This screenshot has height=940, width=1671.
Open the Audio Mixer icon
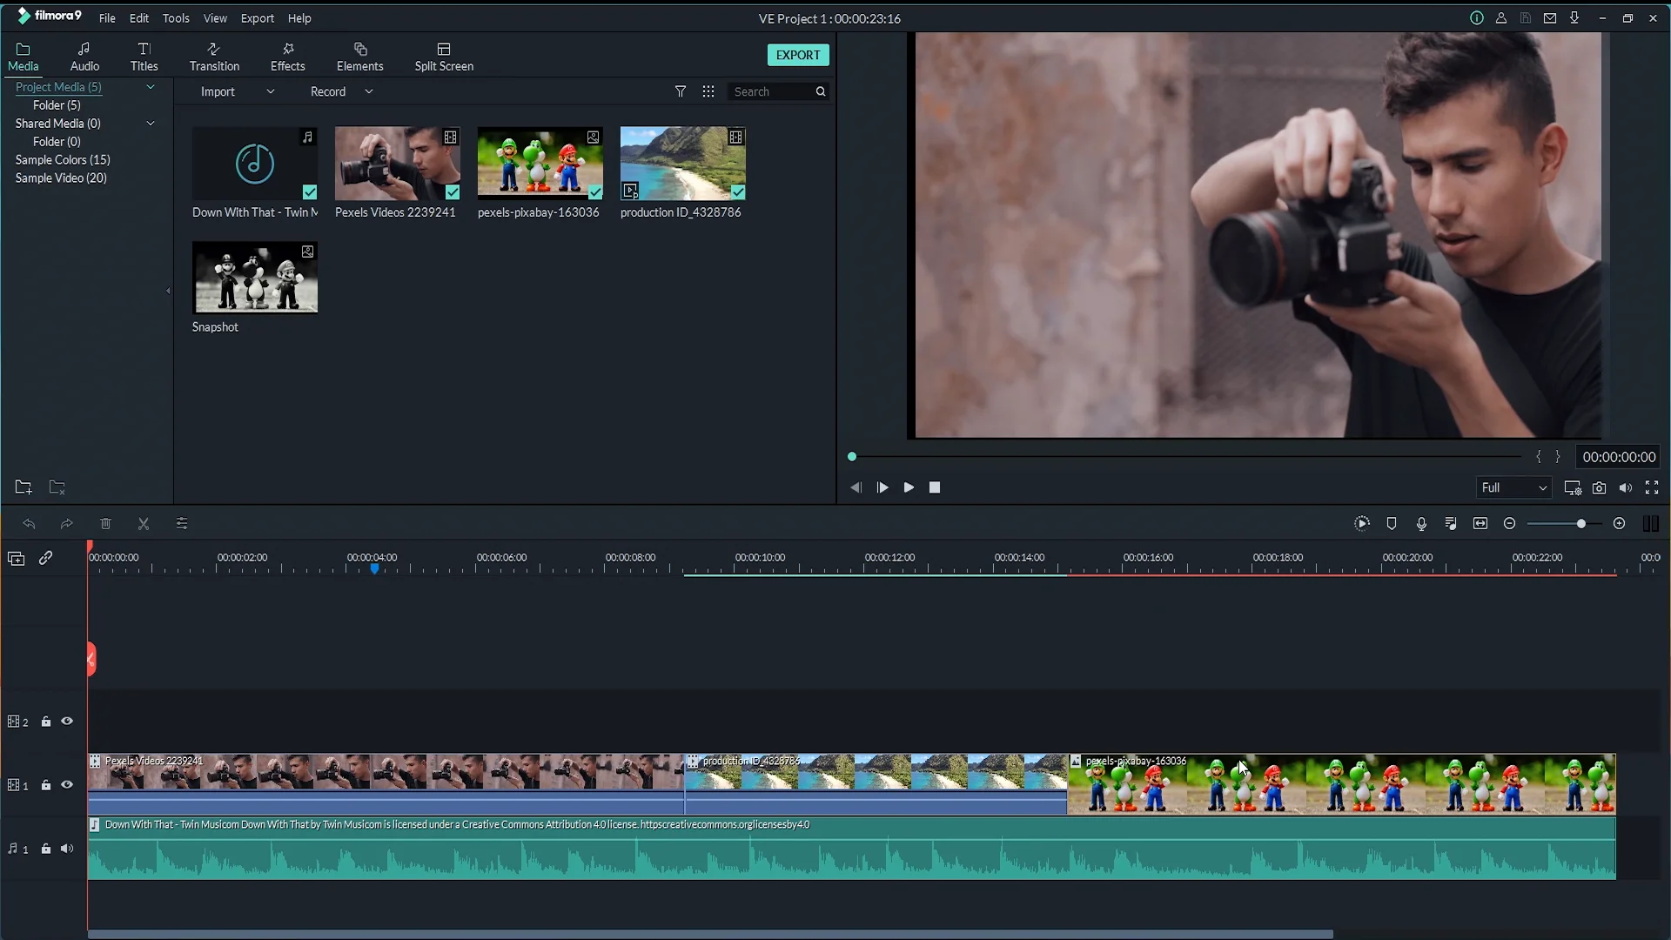pyautogui.click(x=1451, y=523)
